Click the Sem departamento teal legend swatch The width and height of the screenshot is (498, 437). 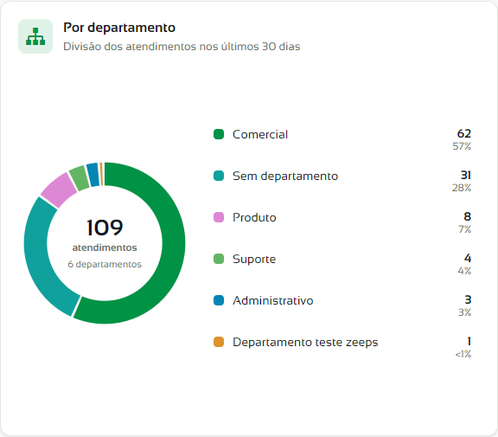(219, 176)
